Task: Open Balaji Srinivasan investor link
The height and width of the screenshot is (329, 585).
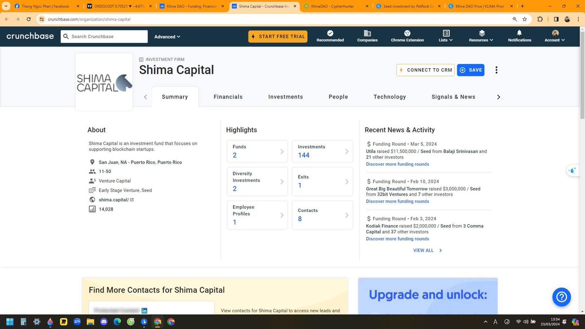Action: pyautogui.click(x=461, y=152)
